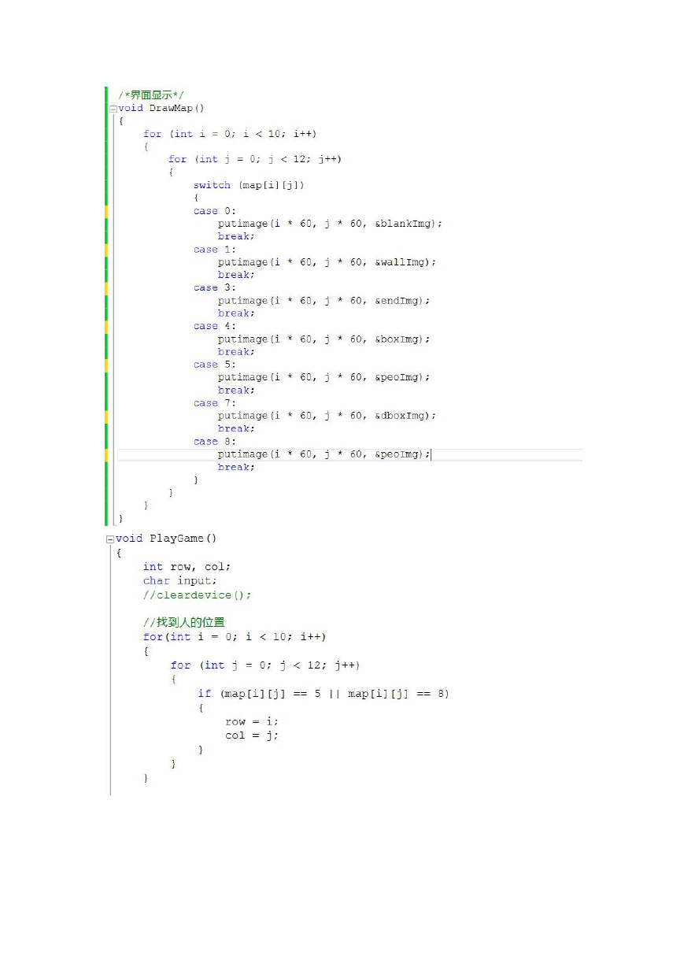The width and height of the screenshot is (684, 967).
Task: Click the for i loop header in PlayGame
Action: click(235, 637)
